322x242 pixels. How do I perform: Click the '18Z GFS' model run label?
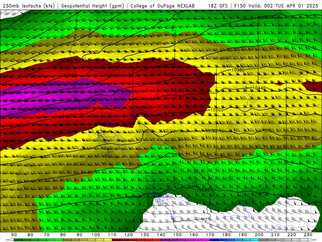tap(218, 6)
